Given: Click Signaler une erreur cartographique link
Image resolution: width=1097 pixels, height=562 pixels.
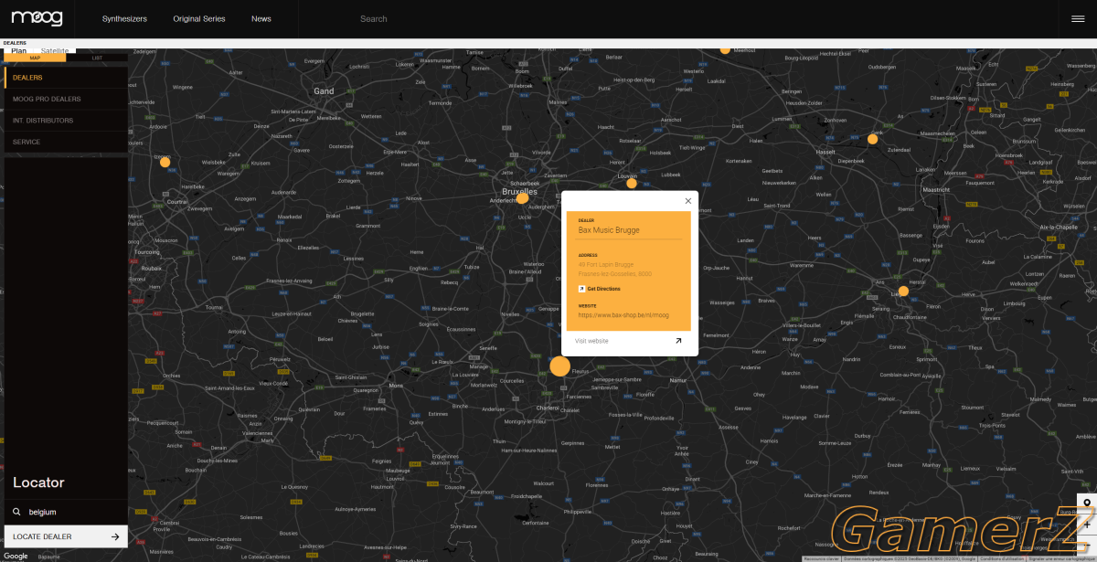Looking at the screenshot, I should pos(1060,558).
